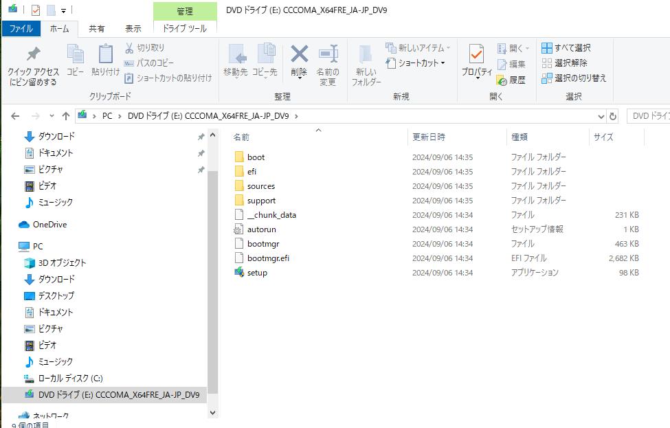
Task: Click PC in the address bar
Action: coord(107,116)
